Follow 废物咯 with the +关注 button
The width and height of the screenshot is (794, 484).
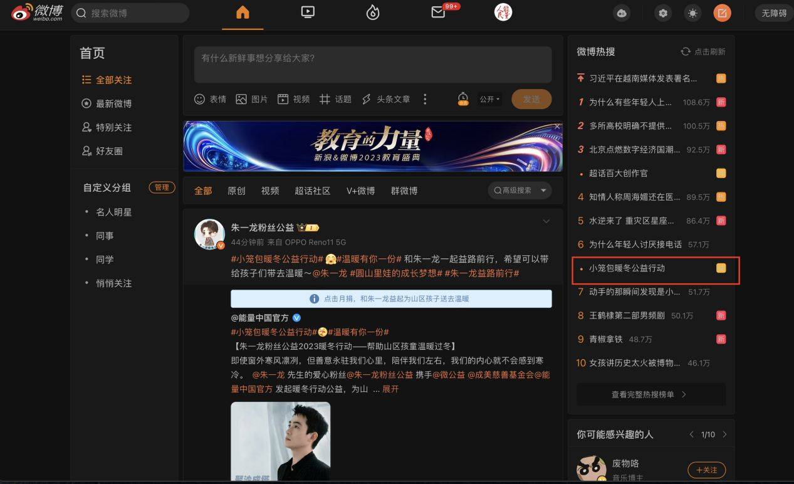pyautogui.click(x=706, y=470)
